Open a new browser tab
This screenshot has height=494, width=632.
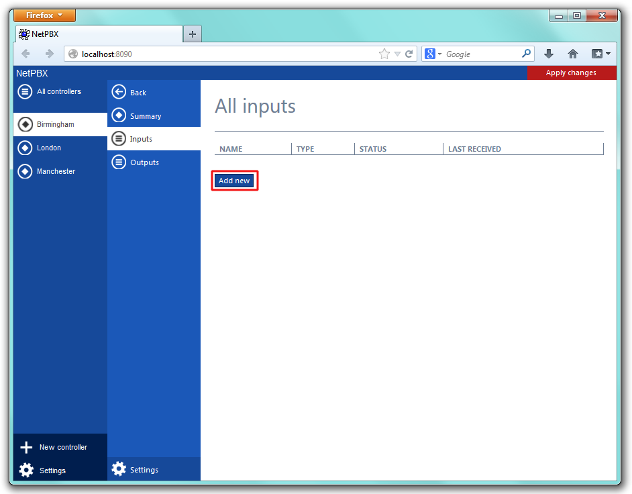[x=192, y=34]
